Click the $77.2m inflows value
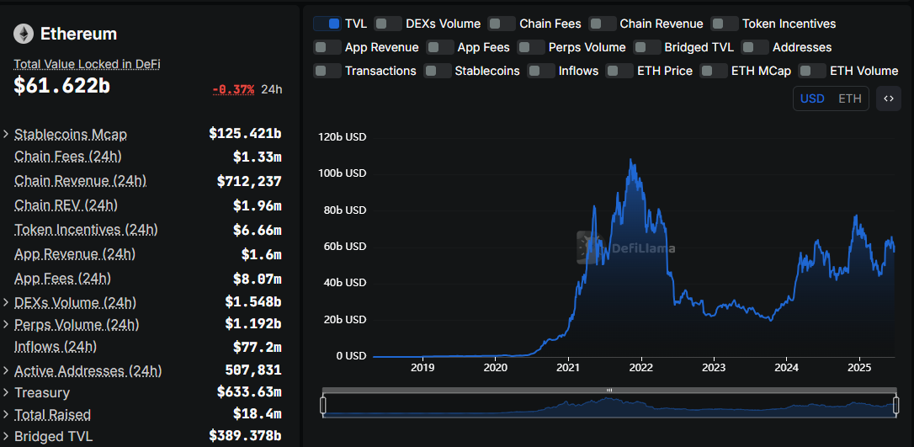 tap(258, 347)
